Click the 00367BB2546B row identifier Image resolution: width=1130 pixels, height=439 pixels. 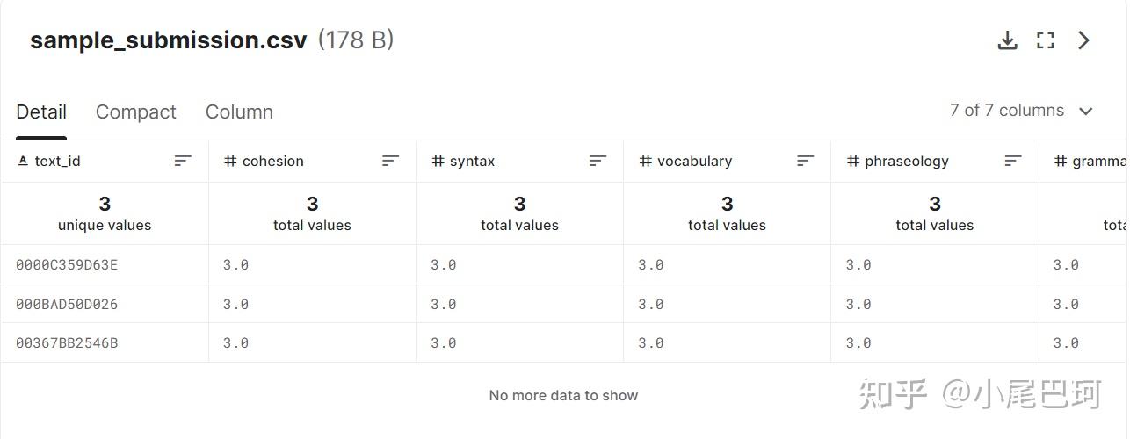point(67,342)
